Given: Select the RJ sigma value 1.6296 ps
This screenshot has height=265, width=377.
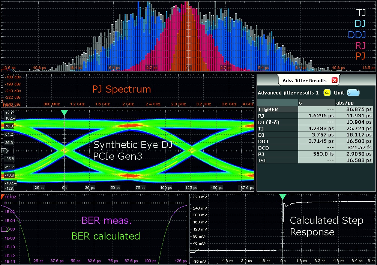Looking at the screenshot, I should click(x=317, y=116).
